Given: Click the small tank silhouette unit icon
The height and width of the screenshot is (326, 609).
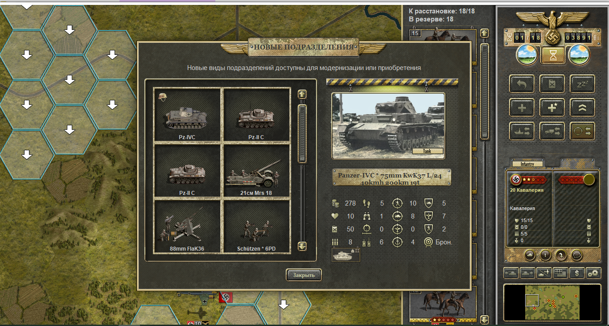Looking at the screenshot, I should coord(346,255).
